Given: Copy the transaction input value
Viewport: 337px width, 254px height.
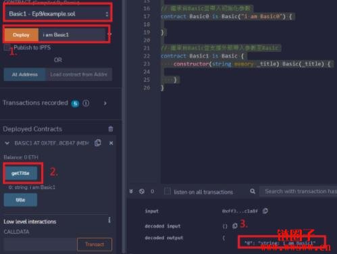Looking at the screenshot, I should (265, 211).
